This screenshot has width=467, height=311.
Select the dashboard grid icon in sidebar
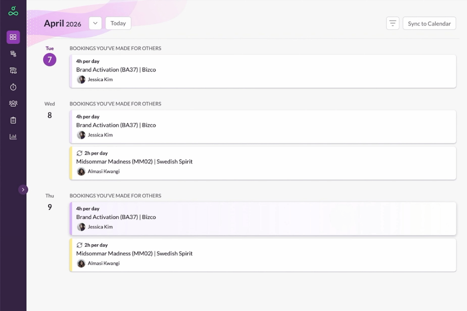point(13,37)
